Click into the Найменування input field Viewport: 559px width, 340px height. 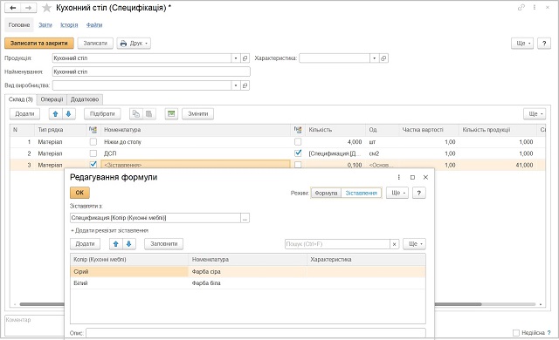151,71
